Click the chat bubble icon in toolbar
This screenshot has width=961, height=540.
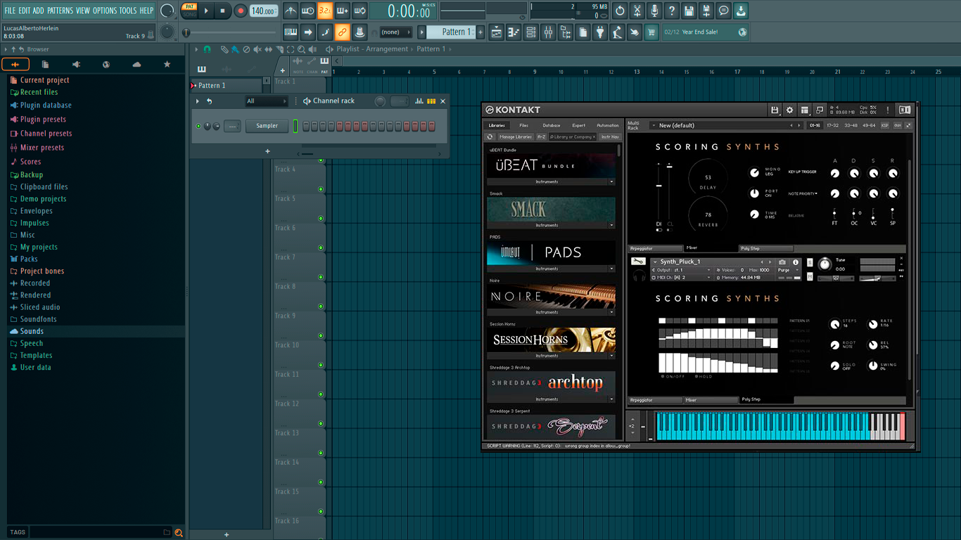point(724,11)
